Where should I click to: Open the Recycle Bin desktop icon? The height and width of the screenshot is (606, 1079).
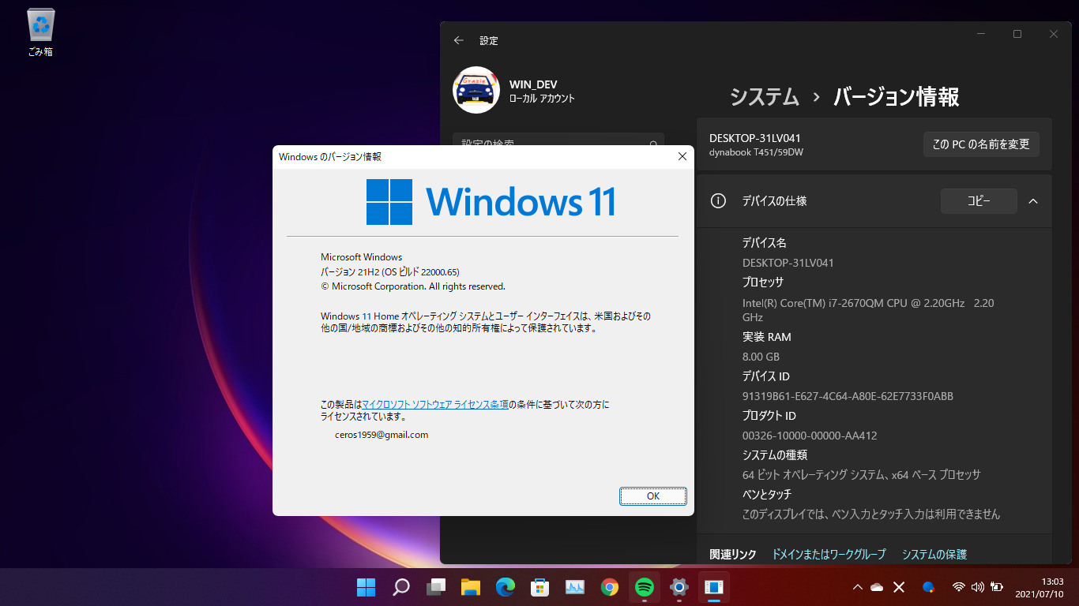click(x=40, y=33)
